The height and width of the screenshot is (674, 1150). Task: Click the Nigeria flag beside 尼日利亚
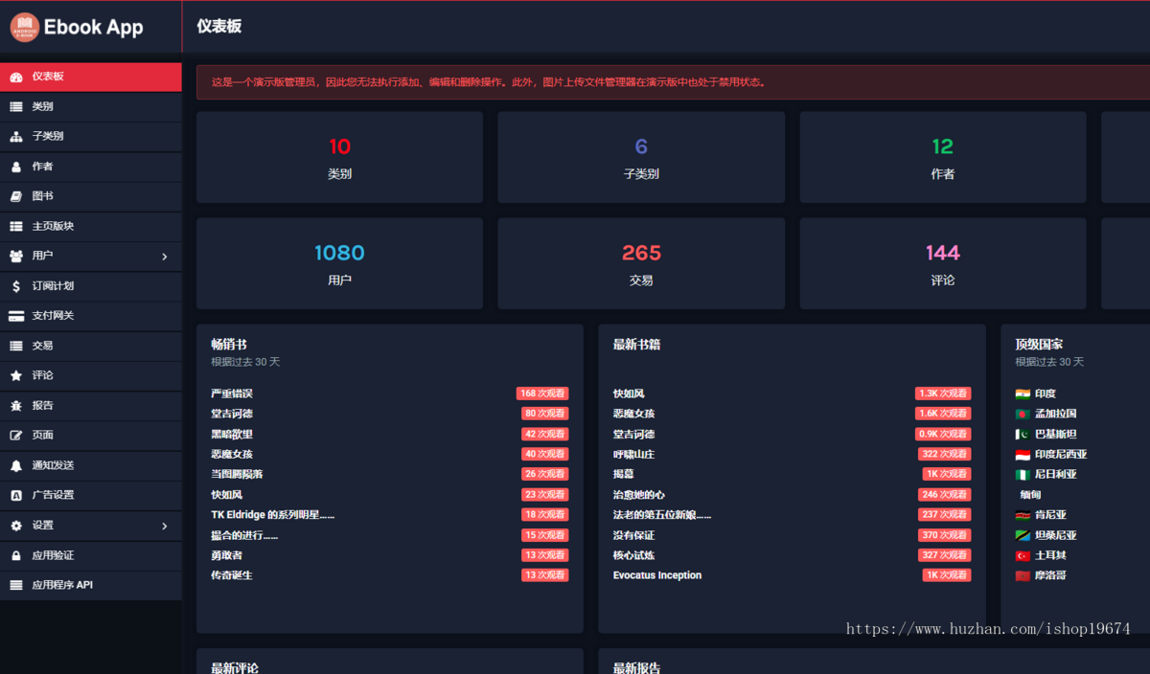tap(1023, 474)
